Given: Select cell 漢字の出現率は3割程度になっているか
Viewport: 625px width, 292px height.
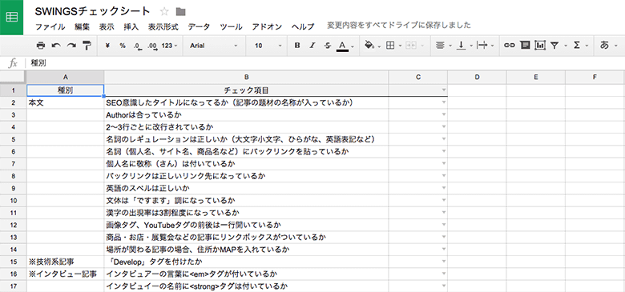Looking at the screenshot, I should pyautogui.click(x=246, y=213).
